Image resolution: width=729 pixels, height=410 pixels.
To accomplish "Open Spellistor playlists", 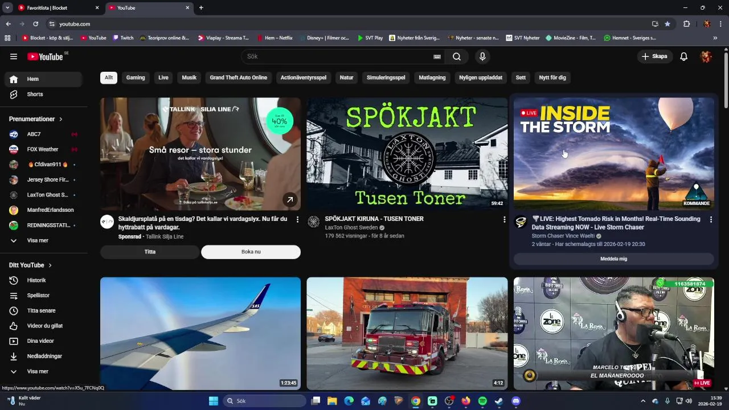I will pos(43,296).
